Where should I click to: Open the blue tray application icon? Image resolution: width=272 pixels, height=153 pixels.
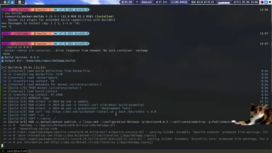point(266,2)
